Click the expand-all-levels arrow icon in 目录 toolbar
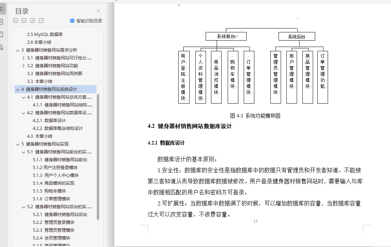 tap(15, 20)
